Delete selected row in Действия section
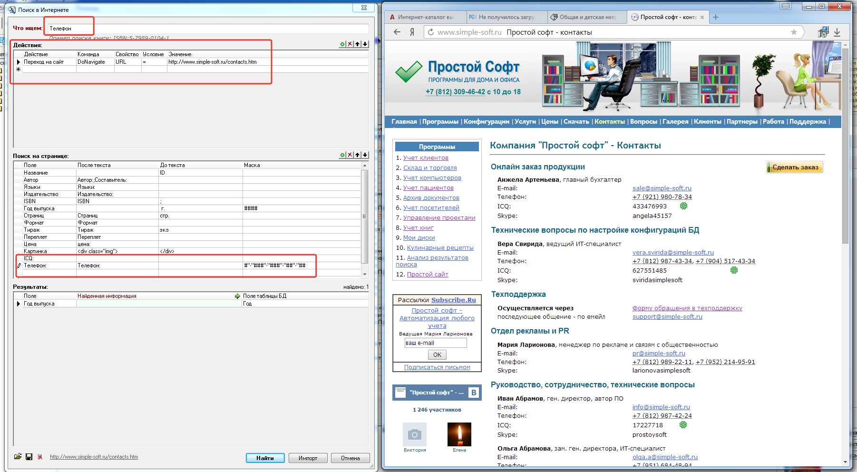857x472 pixels. (350, 44)
